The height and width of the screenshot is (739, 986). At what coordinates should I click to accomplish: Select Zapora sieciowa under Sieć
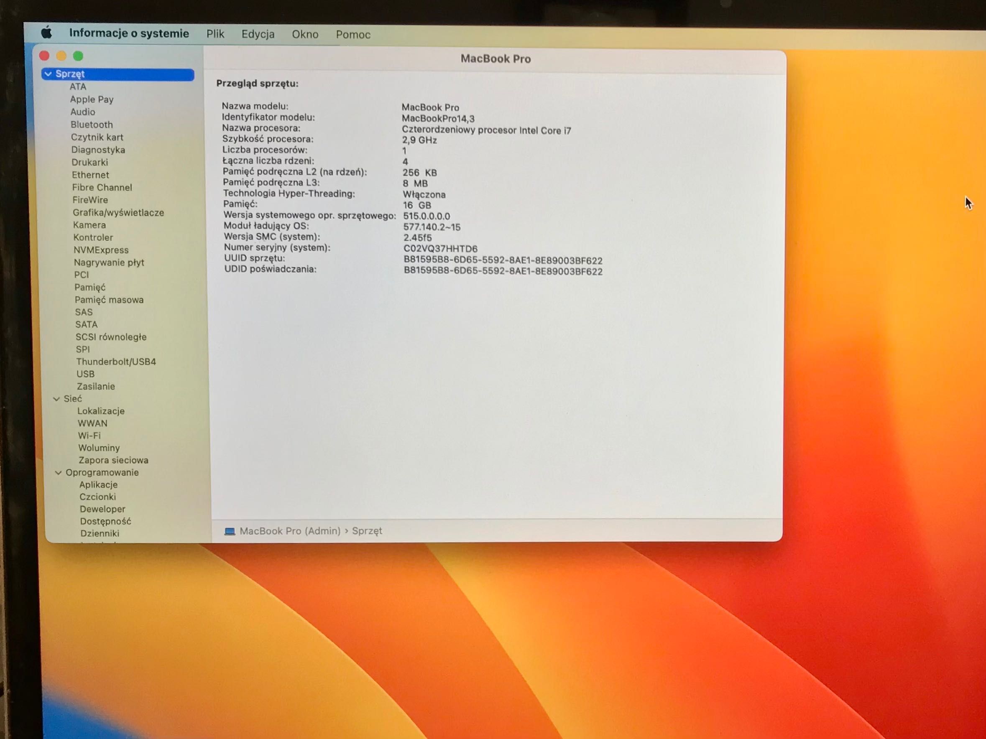coord(114,460)
